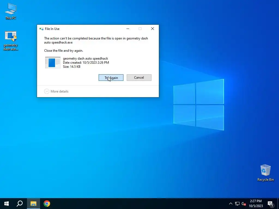
Task: Select geometry dash auto speedhack desktop shortcut
Action: (x=11, y=41)
